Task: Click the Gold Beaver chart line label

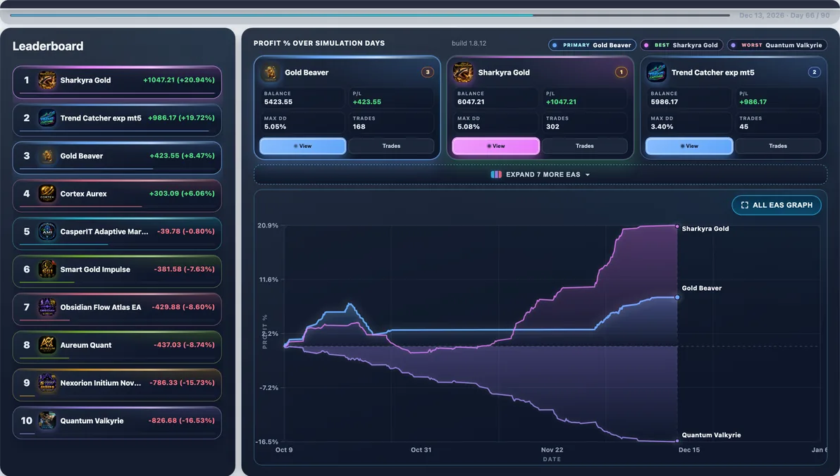Action: [701, 288]
